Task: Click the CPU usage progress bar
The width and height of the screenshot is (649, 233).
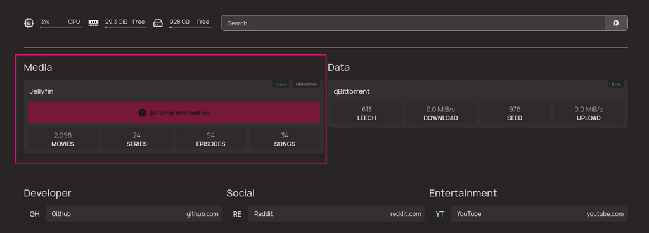Action: (x=61, y=28)
